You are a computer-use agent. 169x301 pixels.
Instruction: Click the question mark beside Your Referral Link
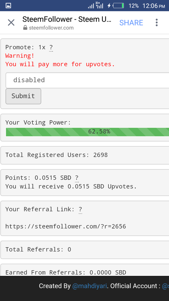(x=80, y=209)
